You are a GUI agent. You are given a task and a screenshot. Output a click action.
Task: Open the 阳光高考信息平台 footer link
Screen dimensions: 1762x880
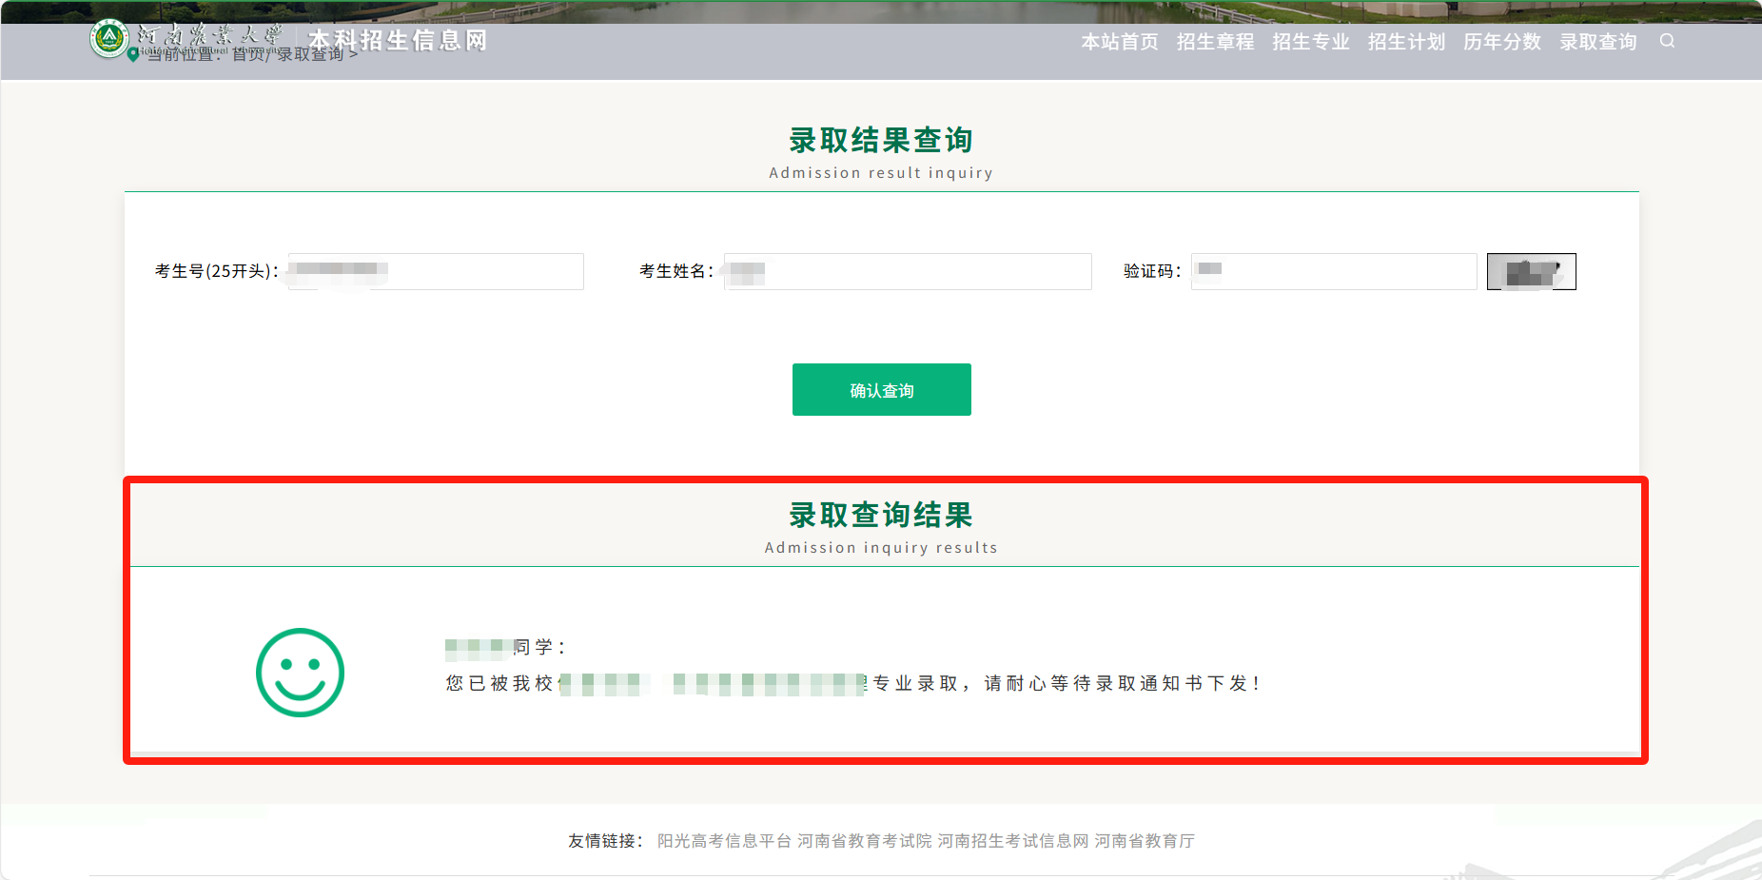(724, 841)
